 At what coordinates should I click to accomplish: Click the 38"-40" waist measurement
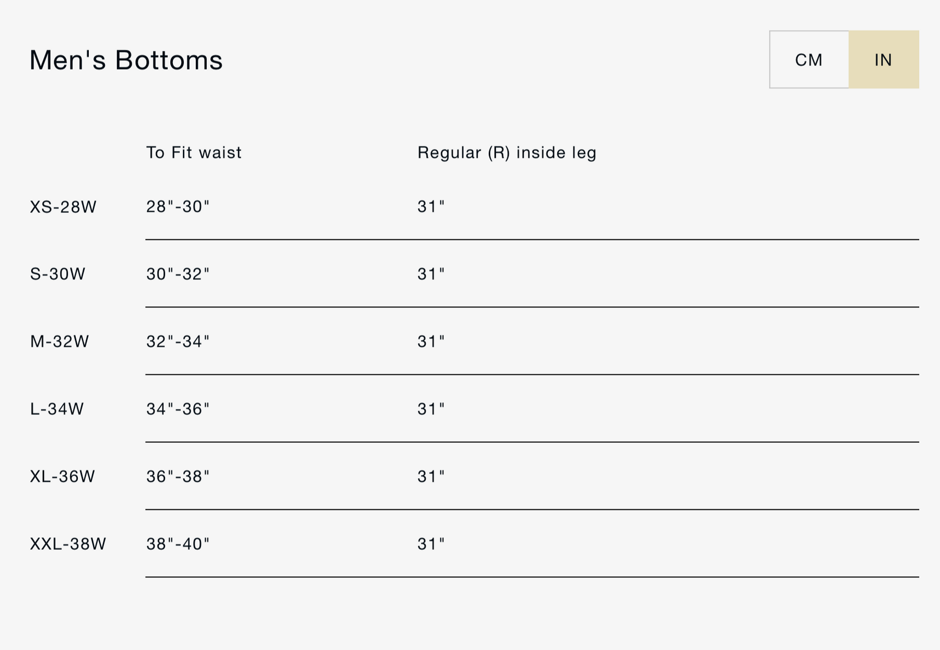point(178,544)
